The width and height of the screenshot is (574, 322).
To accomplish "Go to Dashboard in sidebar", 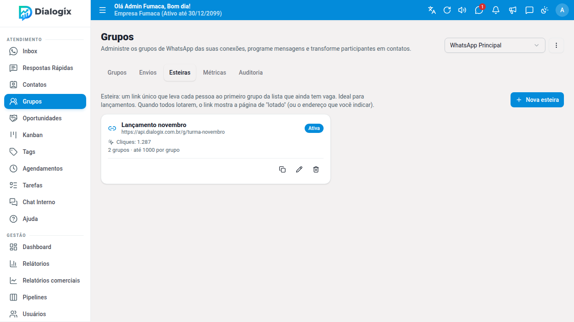I will (x=45, y=247).
